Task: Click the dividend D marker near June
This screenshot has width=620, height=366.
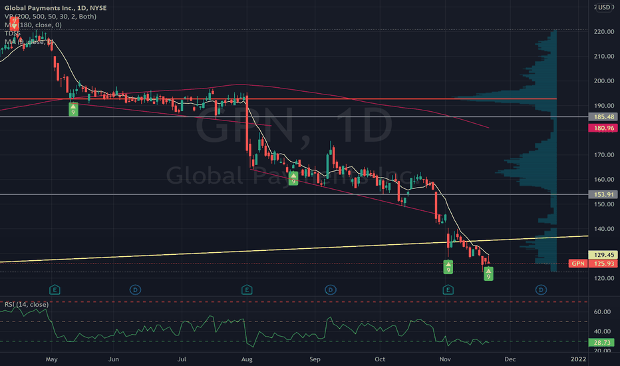Action: point(135,290)
